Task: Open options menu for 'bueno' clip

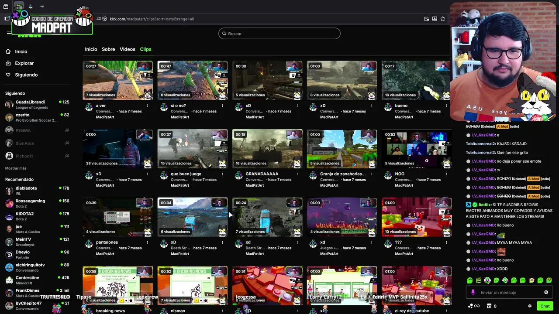Action: click(446, 106)
